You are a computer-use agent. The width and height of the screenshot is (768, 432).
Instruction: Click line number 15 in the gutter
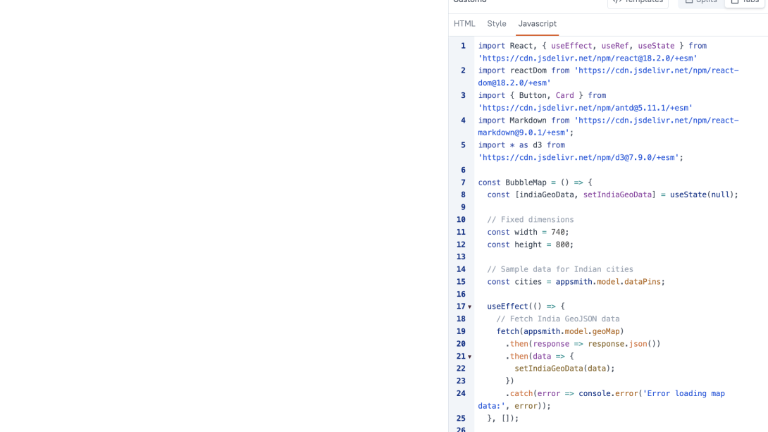(x=461, y=281)
